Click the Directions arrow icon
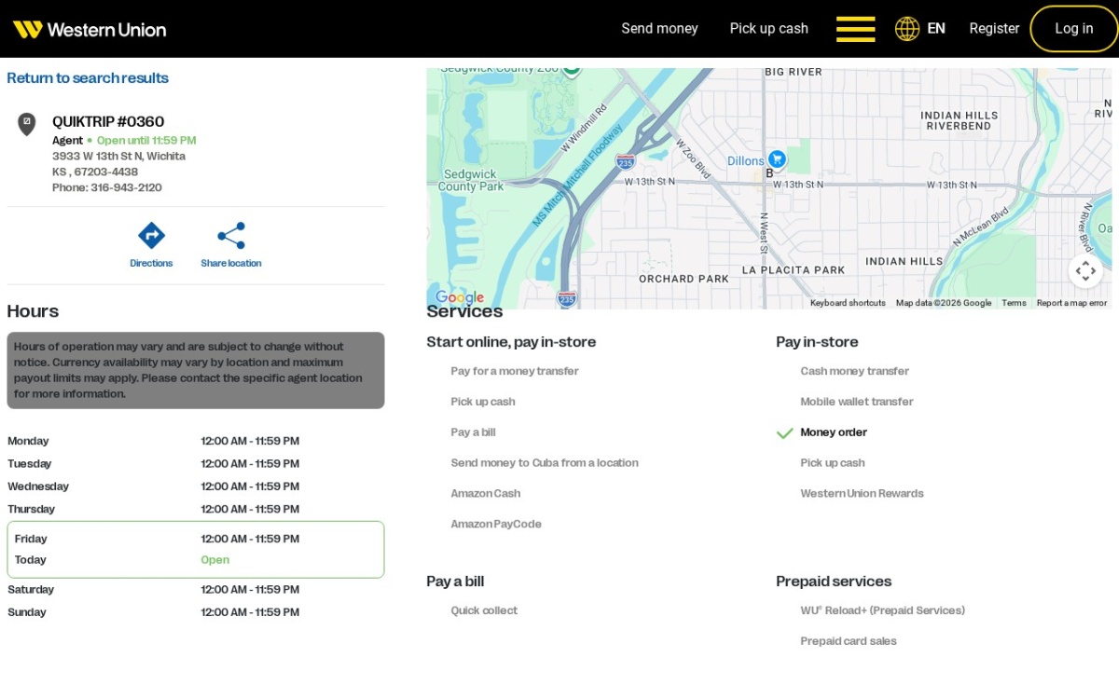 pyautogui.click(x=151, y=235)
